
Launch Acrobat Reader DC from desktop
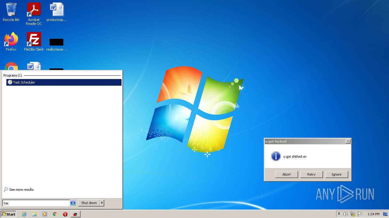34,14
